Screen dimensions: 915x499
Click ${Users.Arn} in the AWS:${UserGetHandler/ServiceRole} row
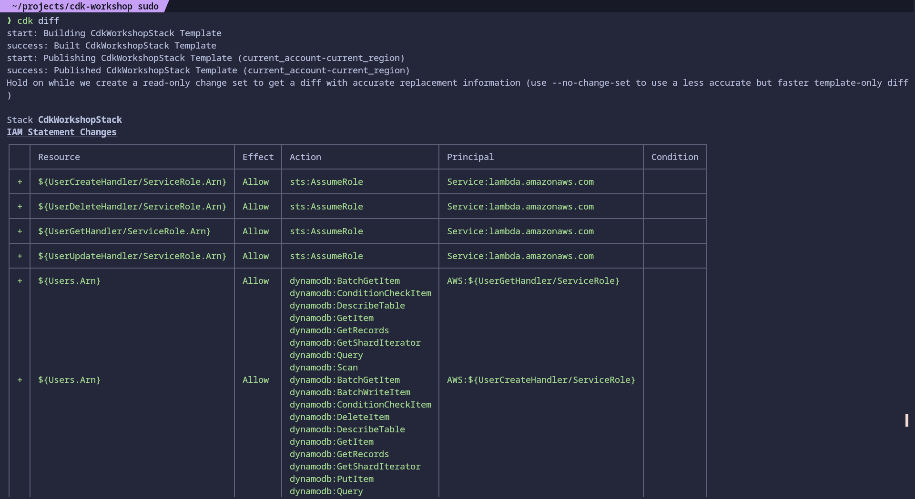click(x=69, y=281)
